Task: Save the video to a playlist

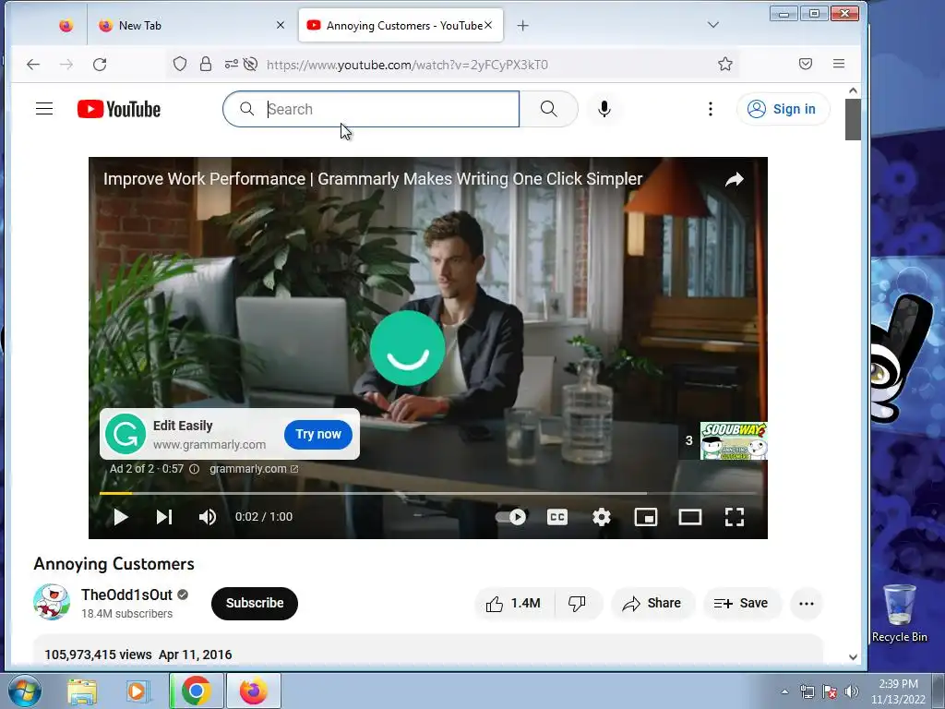Action: click(x=741, y=604)
